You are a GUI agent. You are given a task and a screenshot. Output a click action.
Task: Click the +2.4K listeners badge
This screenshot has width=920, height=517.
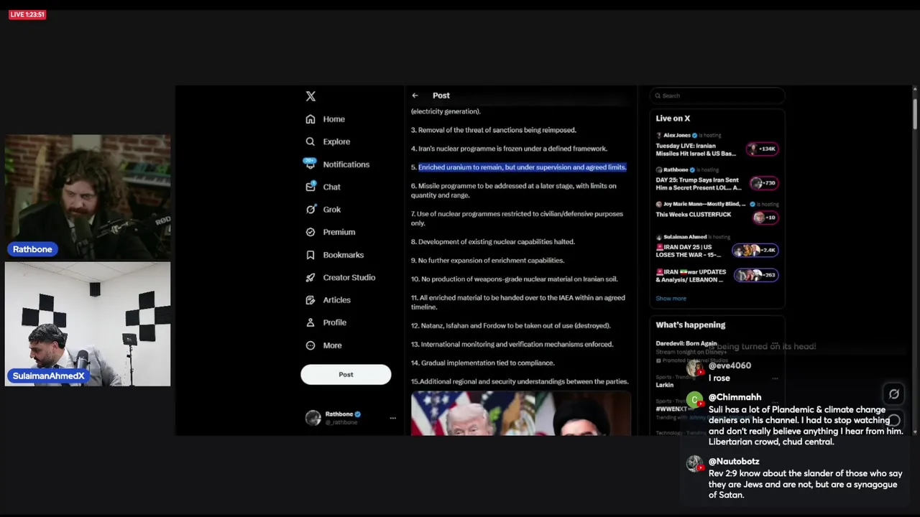point(755,250)
